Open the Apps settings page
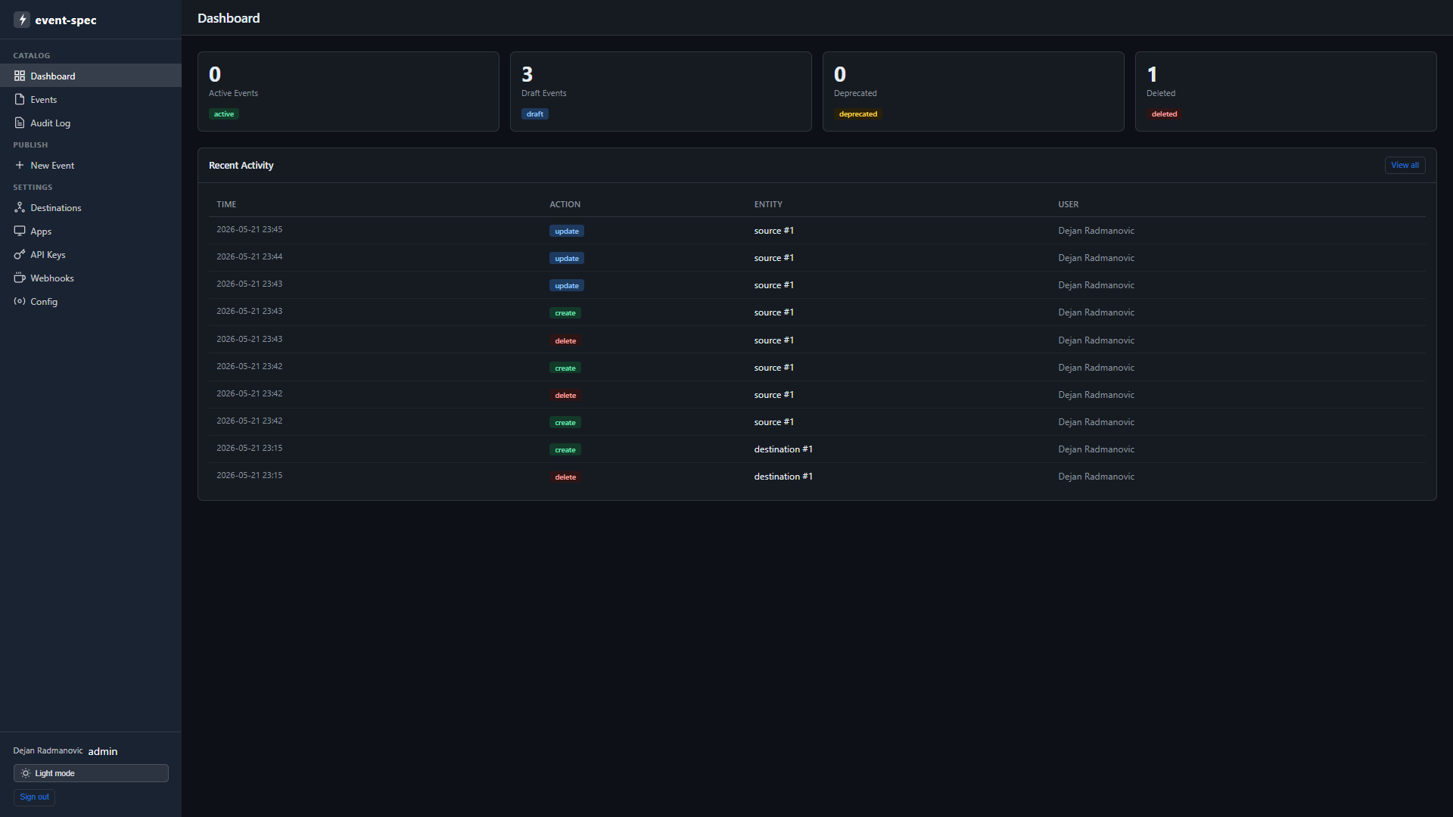1453x817 pixels. coord(91,231)
